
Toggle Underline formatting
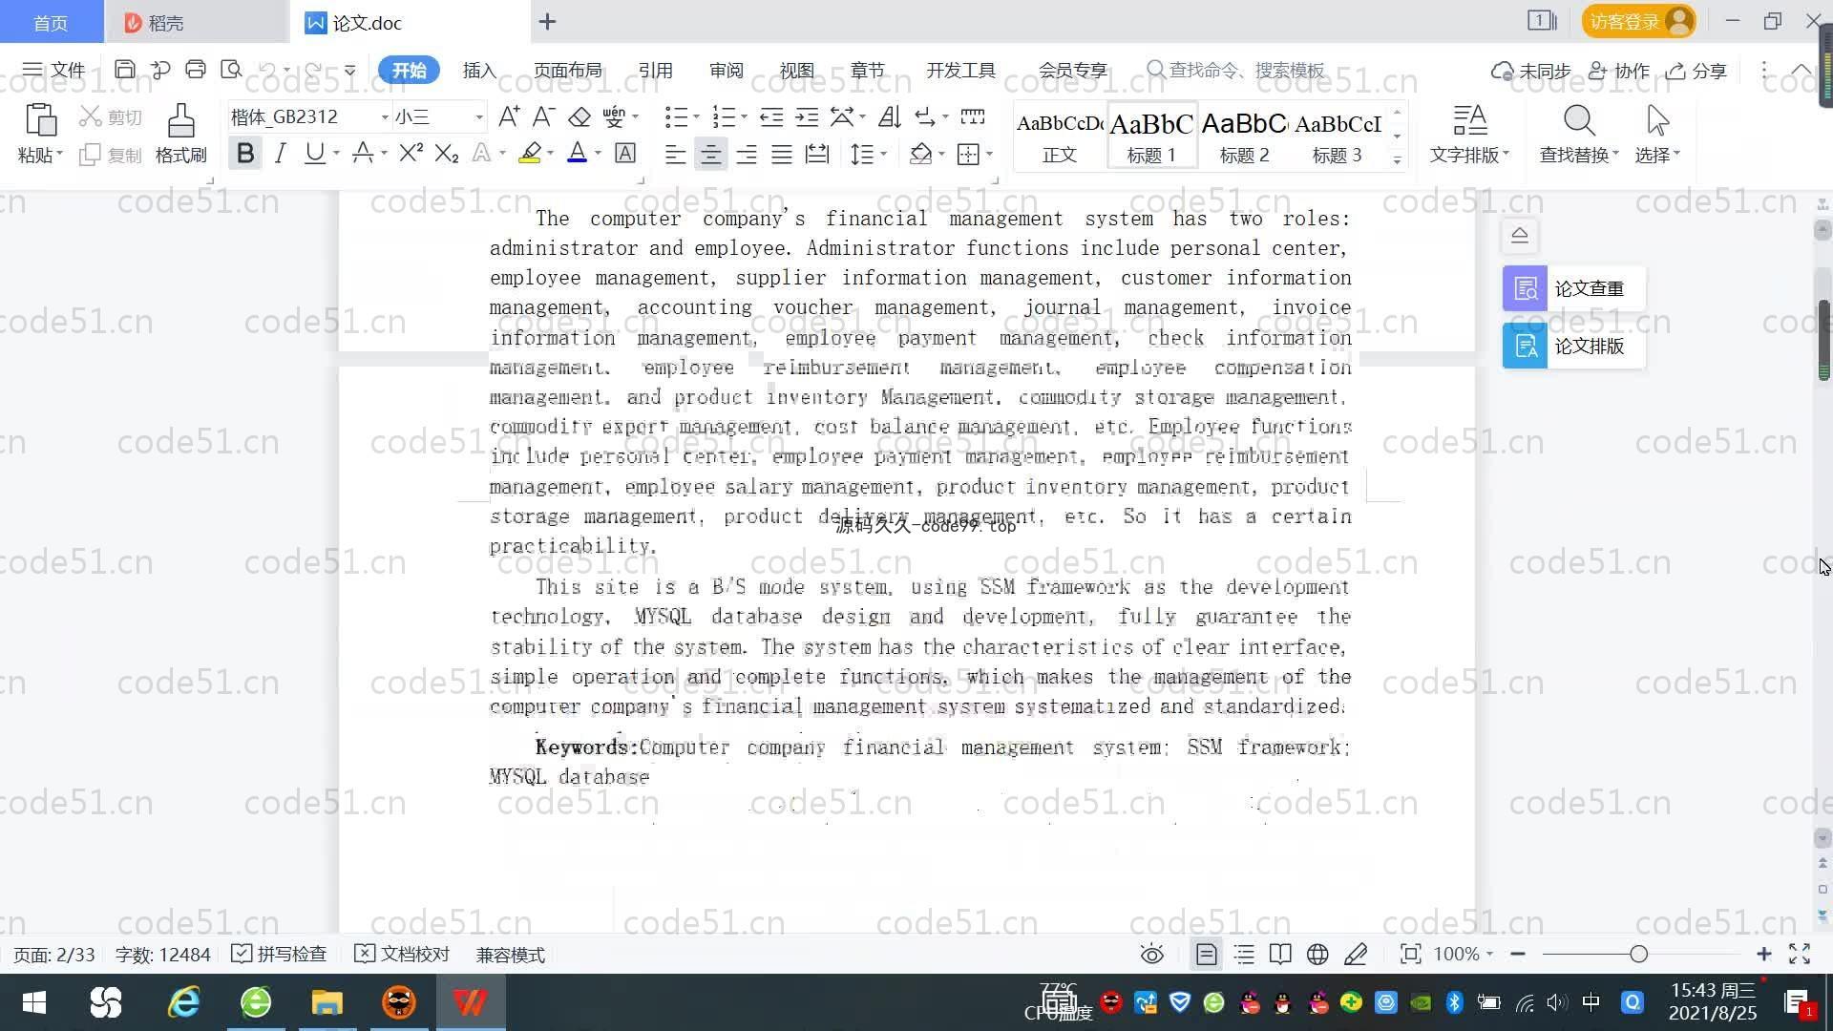point(314,153)
